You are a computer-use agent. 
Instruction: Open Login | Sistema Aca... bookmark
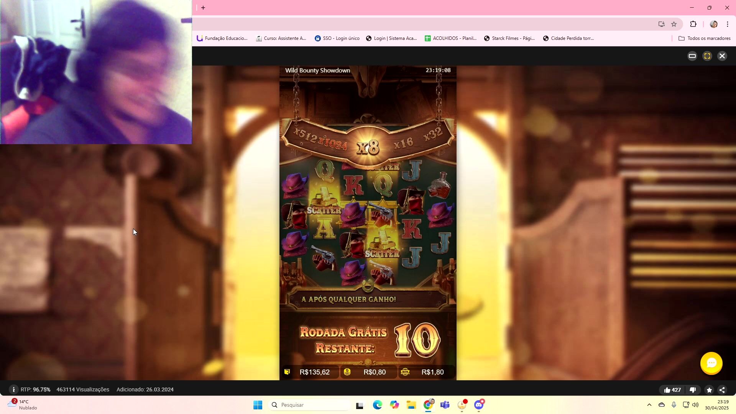click(x=391, y=38)
